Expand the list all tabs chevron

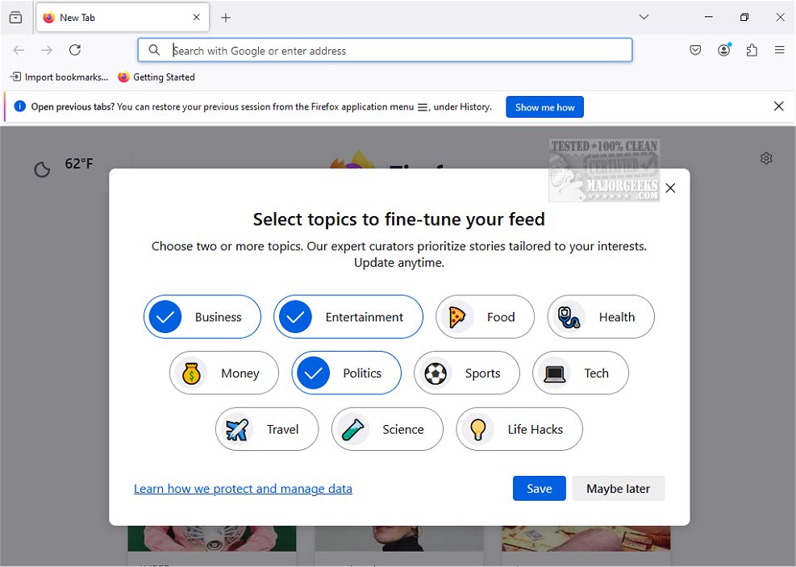tap(644, 17)
